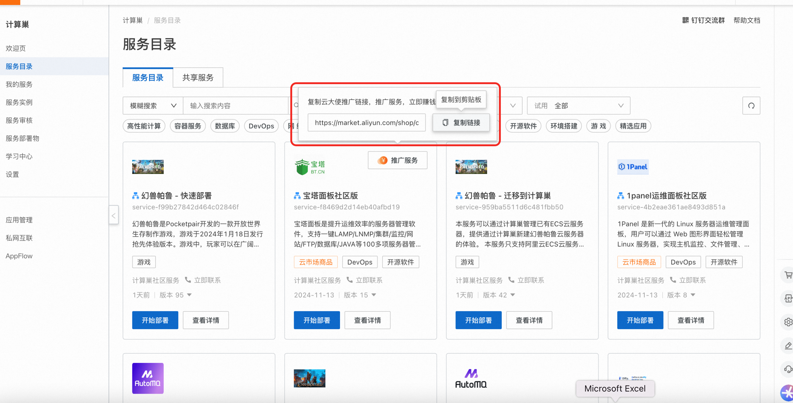Viewport: 793px width, 403px height.
Task: Click the 输入搜索内容 search field
Action: pyautogui.click(x=236, y=106)
